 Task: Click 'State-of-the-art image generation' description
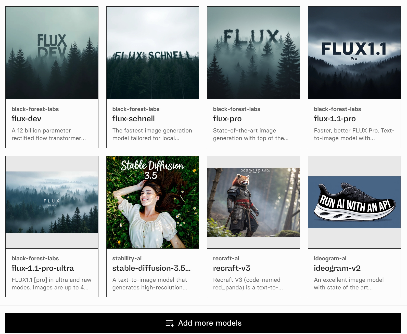pos(251,134)
